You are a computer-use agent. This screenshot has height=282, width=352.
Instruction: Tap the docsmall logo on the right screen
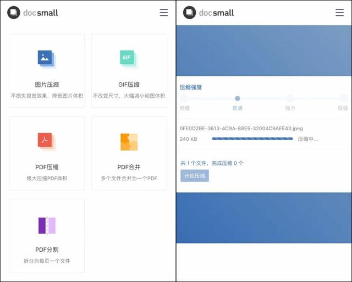coord(208,13)
